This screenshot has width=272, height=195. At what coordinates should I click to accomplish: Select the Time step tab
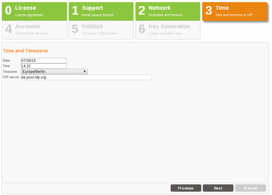point(234,12)
